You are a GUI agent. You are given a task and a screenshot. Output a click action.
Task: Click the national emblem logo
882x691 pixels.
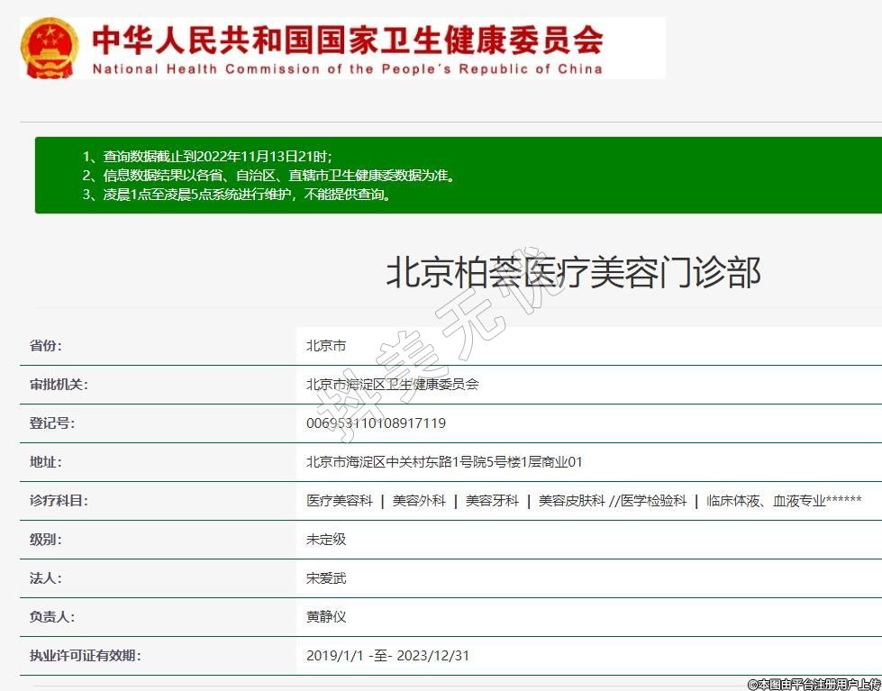point(50,48)
